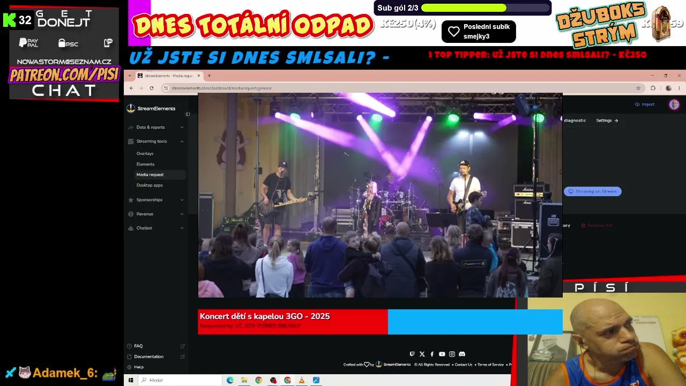The height and width of the screenshot is (386, 686).
Task: Switch to the StreamElements Media request tab
Action: click(169, 76)
